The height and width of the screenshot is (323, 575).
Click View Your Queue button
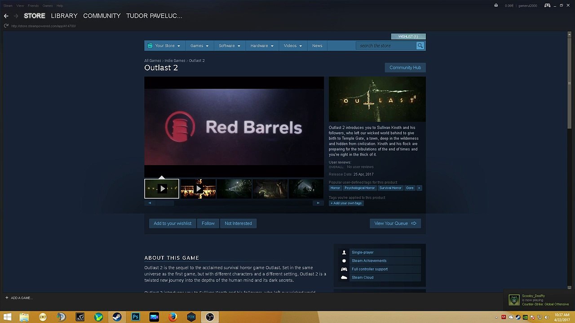pos(395,223)
